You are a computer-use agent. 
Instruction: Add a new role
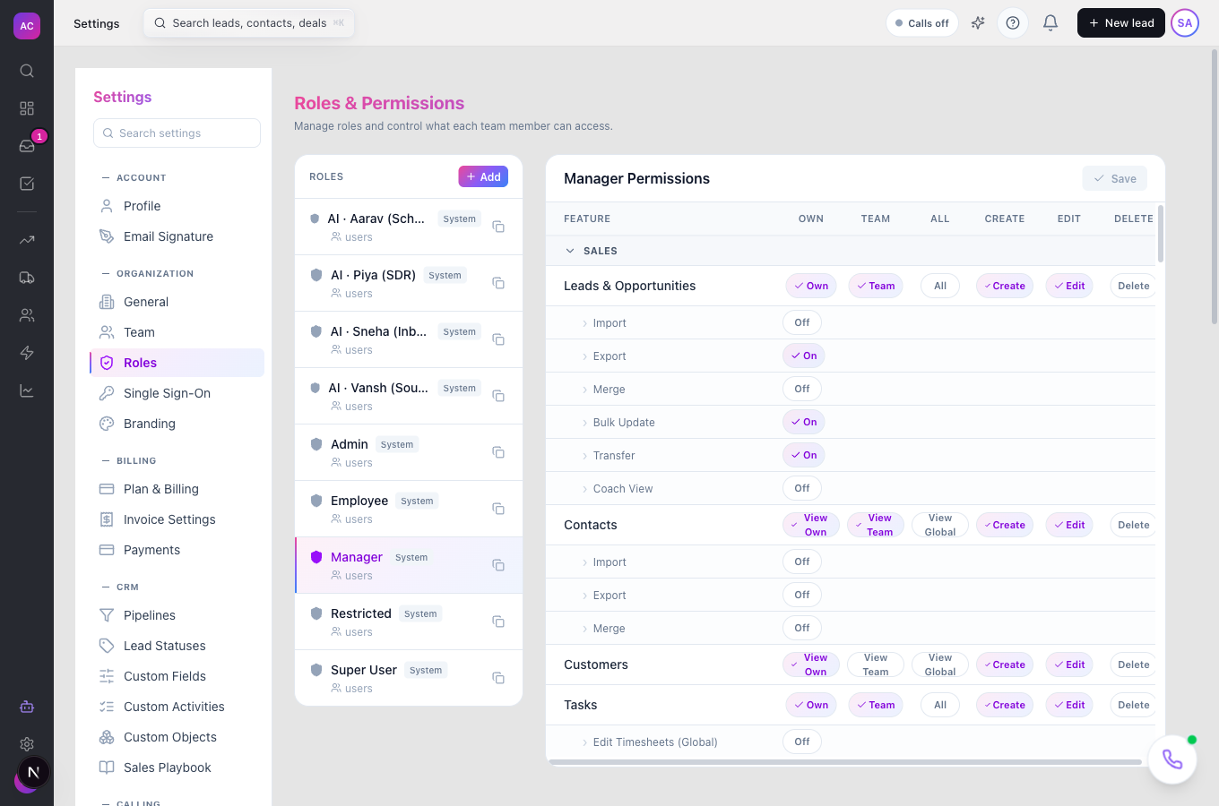coord(483,176)
